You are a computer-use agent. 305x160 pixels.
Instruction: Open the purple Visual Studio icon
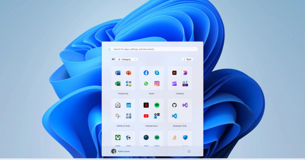click(x=185, y=105)
